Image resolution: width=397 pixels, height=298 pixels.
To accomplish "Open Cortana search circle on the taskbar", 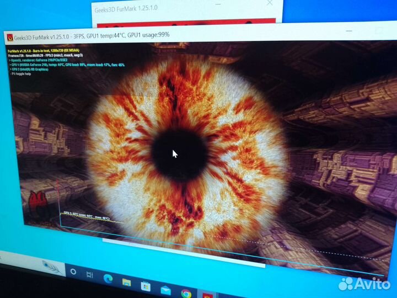I will pos(73,272).
